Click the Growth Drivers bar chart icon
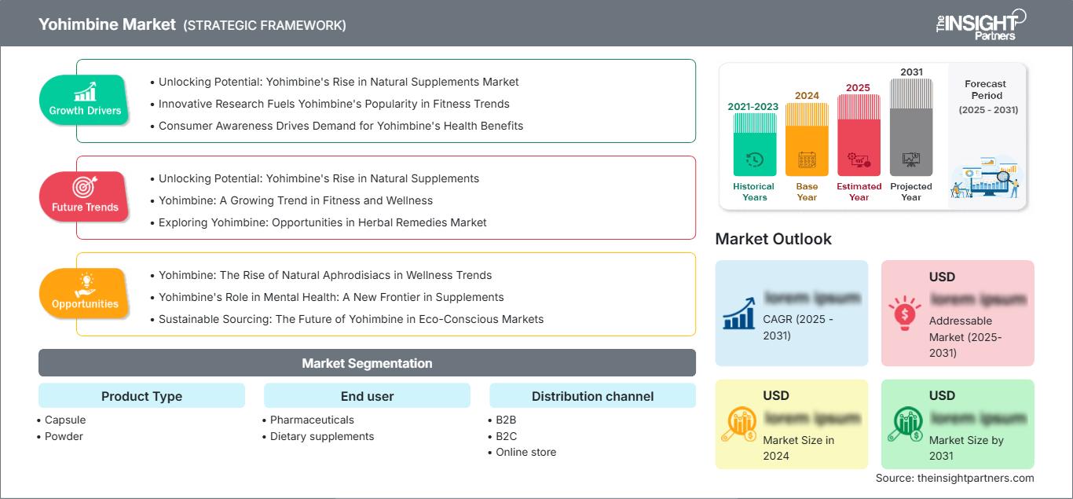The width and height of the screenshot is (1073, 499). (85, 92)
